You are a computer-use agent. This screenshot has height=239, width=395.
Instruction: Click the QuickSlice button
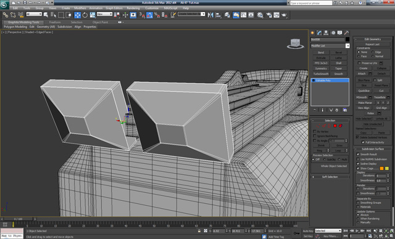point(364,91)
